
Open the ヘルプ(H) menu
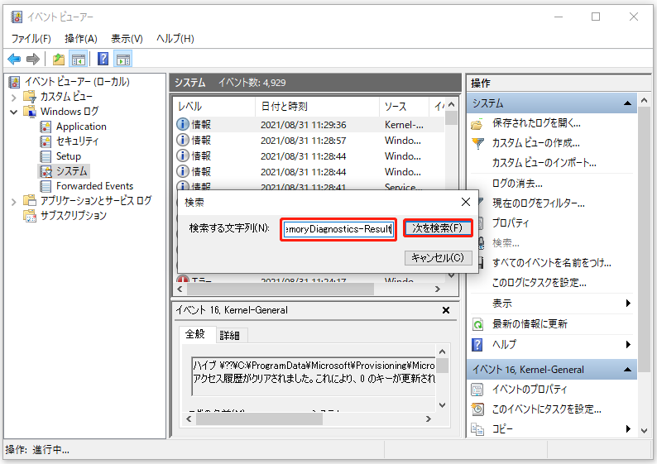[175, 39]
